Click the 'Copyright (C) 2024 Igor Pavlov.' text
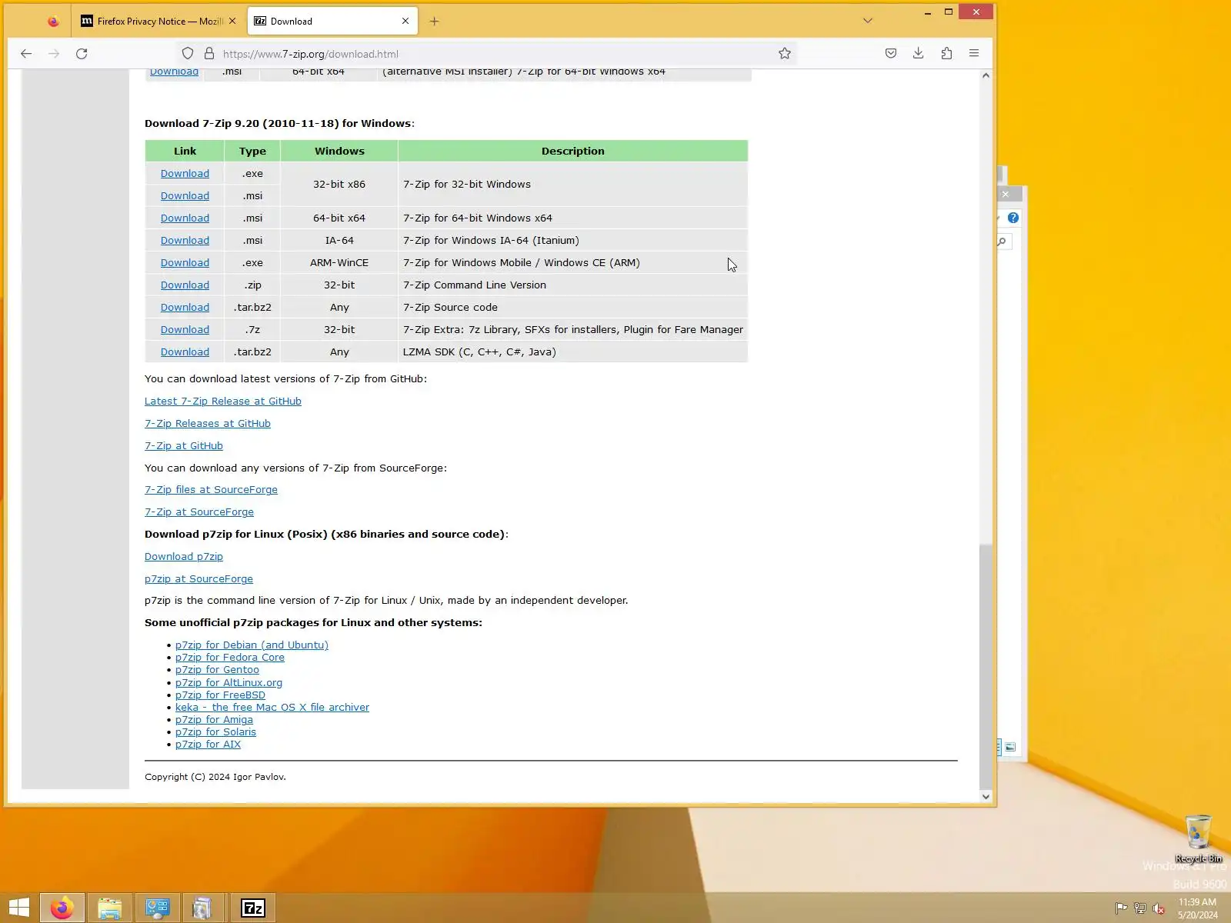 click(215, 778)
